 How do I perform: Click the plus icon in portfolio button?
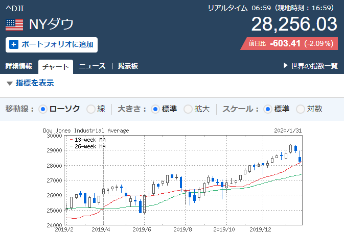(x=14, y=44)
